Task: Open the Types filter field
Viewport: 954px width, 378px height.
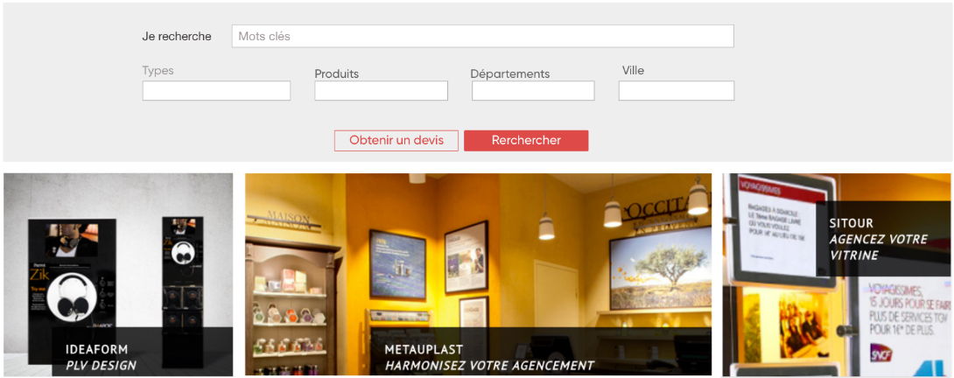Action: [216, 91]
